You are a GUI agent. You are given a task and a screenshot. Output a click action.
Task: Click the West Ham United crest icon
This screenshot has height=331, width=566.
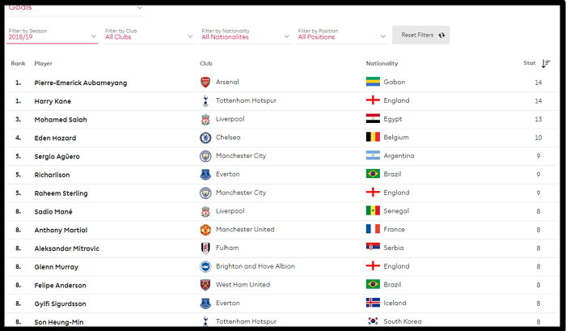[x=205, y=285]
